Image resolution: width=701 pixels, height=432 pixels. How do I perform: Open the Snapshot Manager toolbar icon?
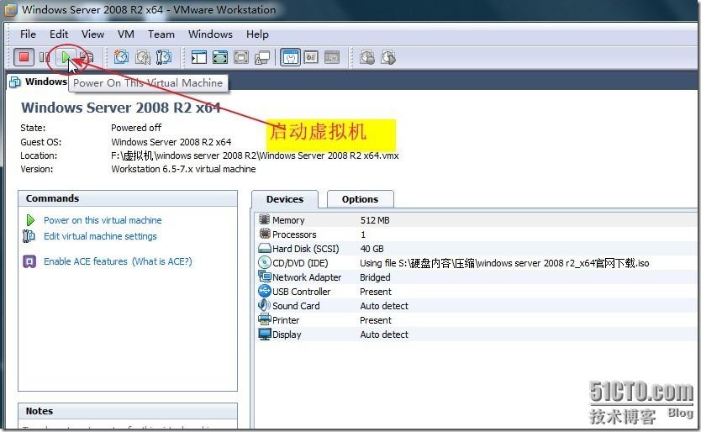tap(164, 57)
